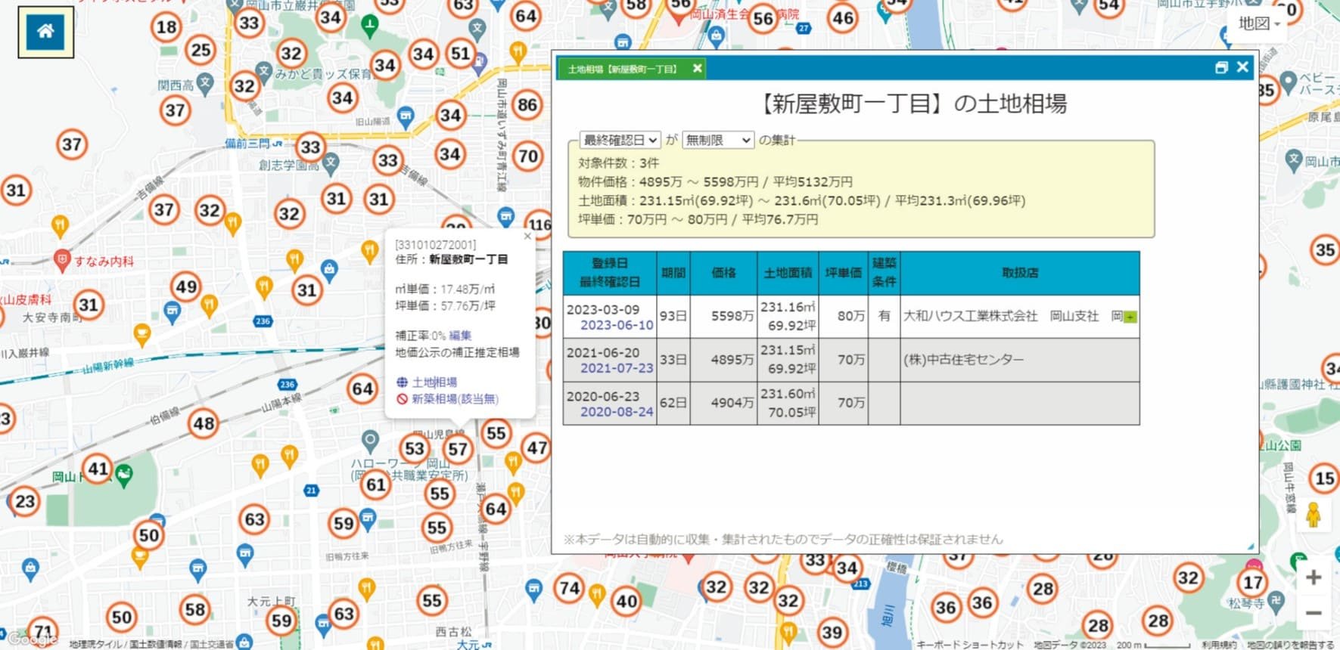Click price marker 64 near 山陽本線
This screenshot has height=650, width=1340.
pyautogui.click(x=362, y=389)
